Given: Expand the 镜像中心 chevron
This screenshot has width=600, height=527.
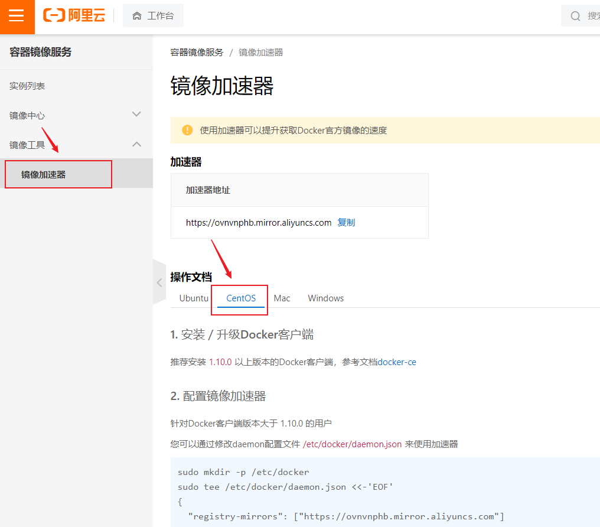Looking at the screenshot, I should [x=136, y=115].
